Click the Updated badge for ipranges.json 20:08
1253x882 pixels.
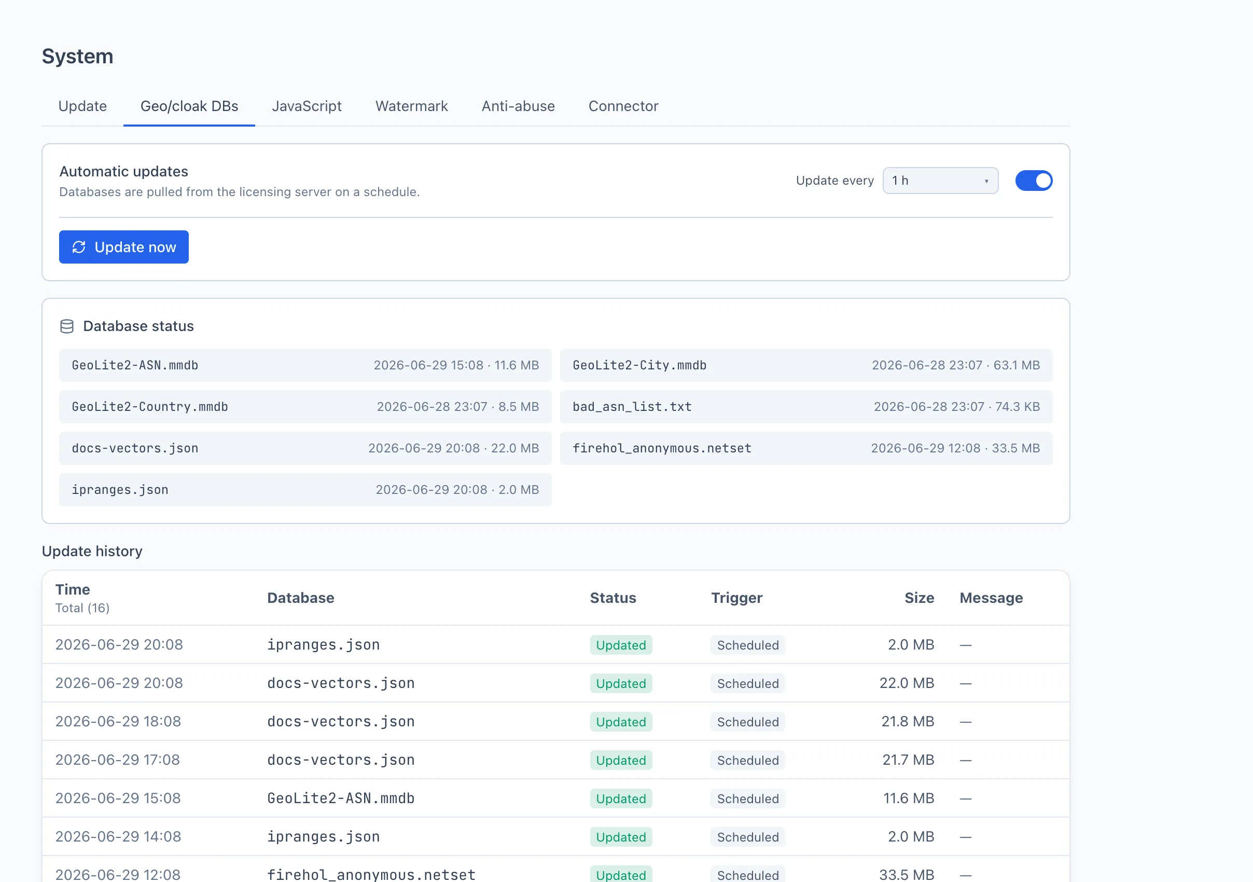[x=620, y=645]
